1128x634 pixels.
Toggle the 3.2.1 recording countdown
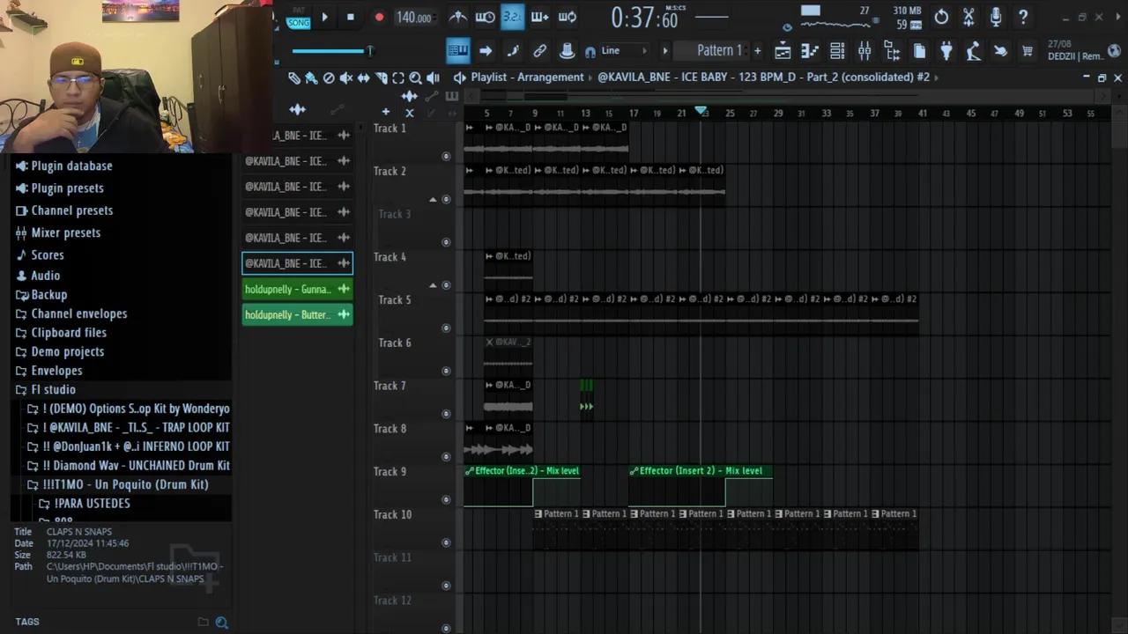pyautogui.click(x=512, y=17)
